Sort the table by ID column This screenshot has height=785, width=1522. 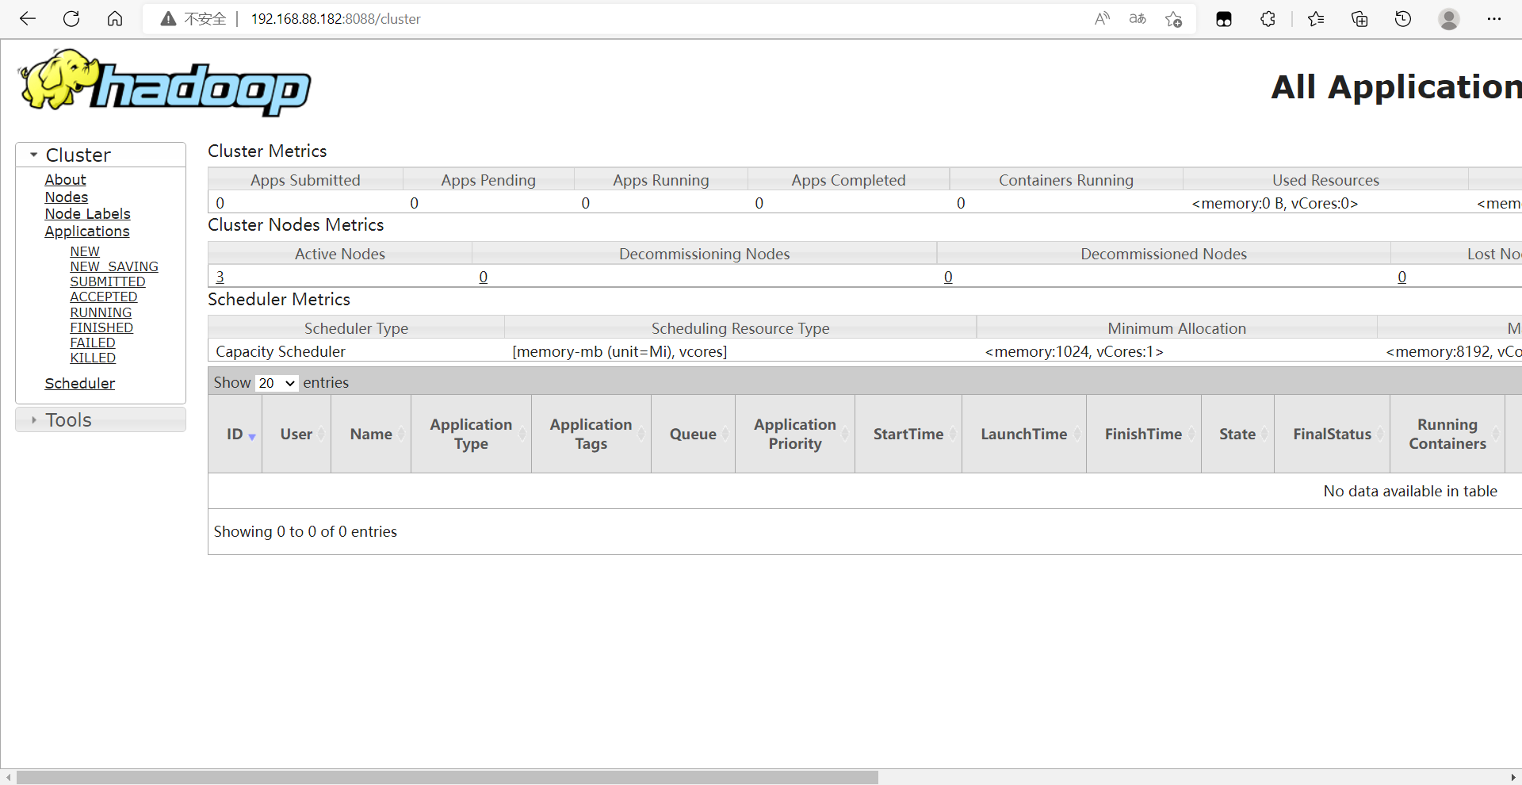coord(235,434)
